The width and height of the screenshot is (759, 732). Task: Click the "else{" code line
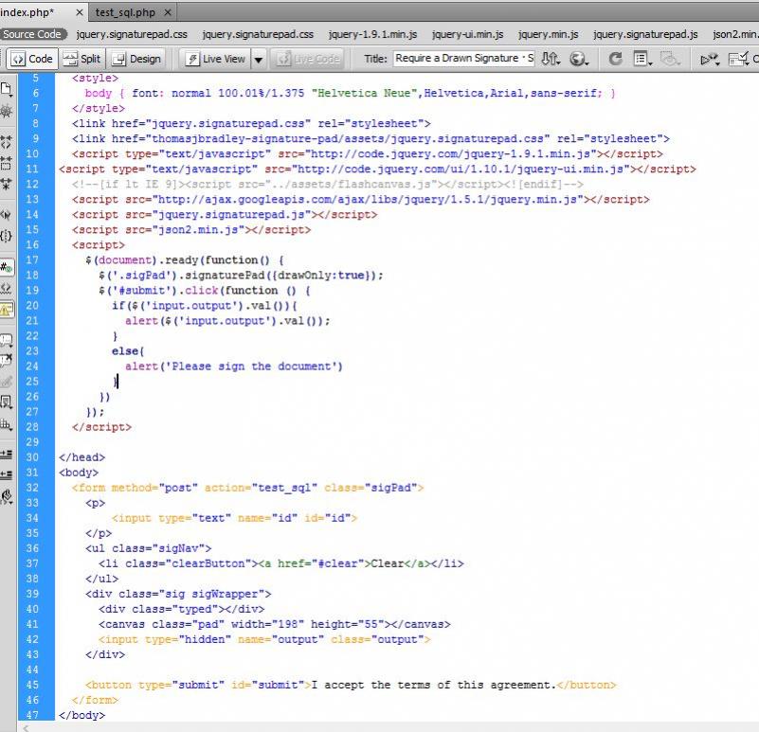pos(128,351)
